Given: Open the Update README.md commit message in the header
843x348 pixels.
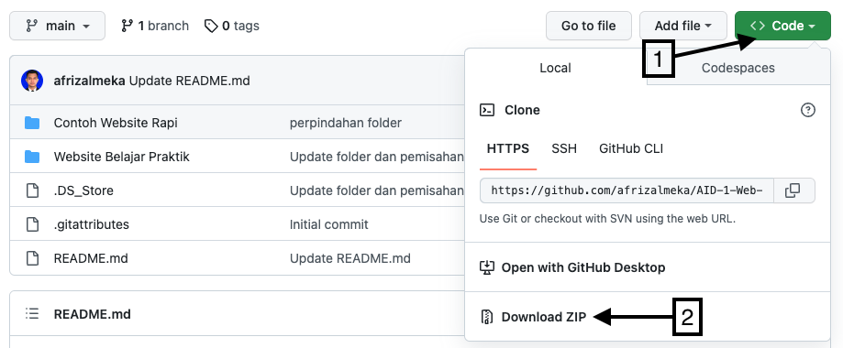Looking at the screenshot, I should point(190,82).
